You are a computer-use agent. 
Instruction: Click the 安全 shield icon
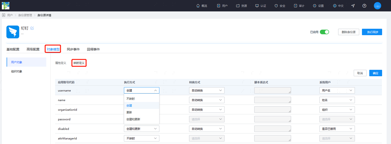(x=276, y=6)
